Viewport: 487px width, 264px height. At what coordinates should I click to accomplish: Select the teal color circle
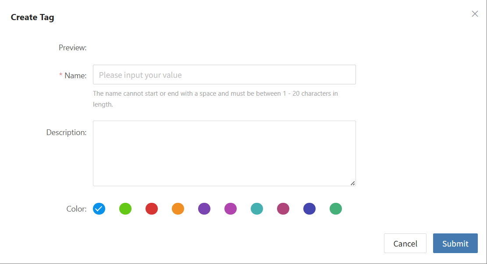click(x=257, y=208)
